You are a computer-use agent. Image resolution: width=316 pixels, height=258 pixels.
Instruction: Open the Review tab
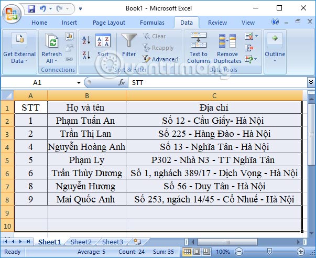pyautogui.click(x=217, y=23)
